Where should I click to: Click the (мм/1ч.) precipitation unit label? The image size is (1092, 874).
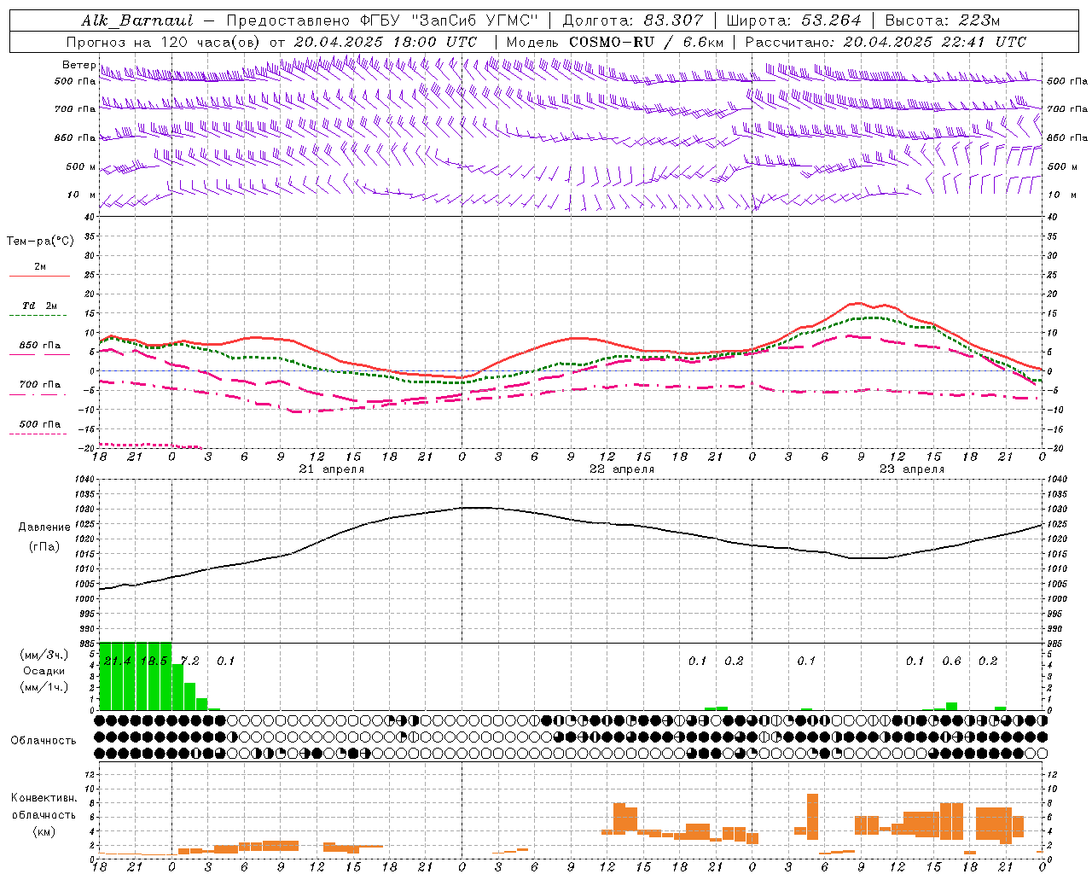click(44, 687)
